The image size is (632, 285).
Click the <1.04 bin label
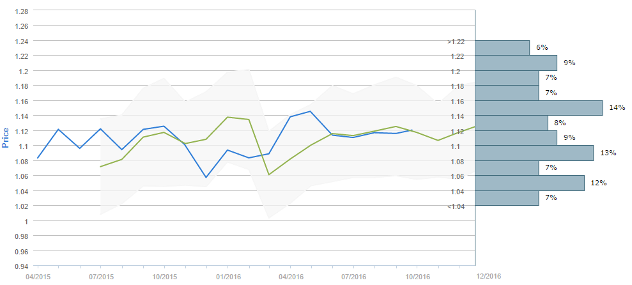[x=456, y=206]
